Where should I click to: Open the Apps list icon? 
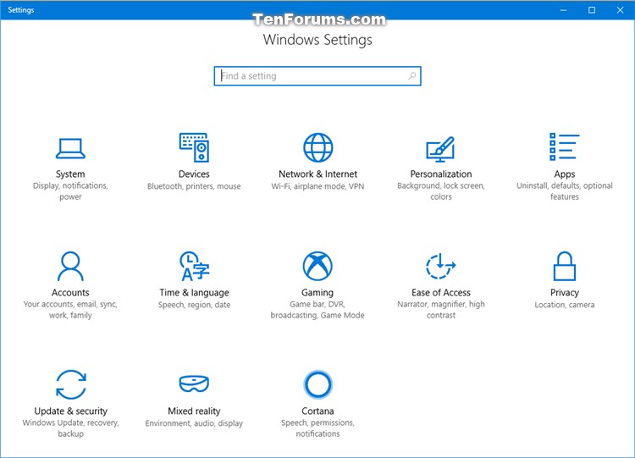[564, 146]
